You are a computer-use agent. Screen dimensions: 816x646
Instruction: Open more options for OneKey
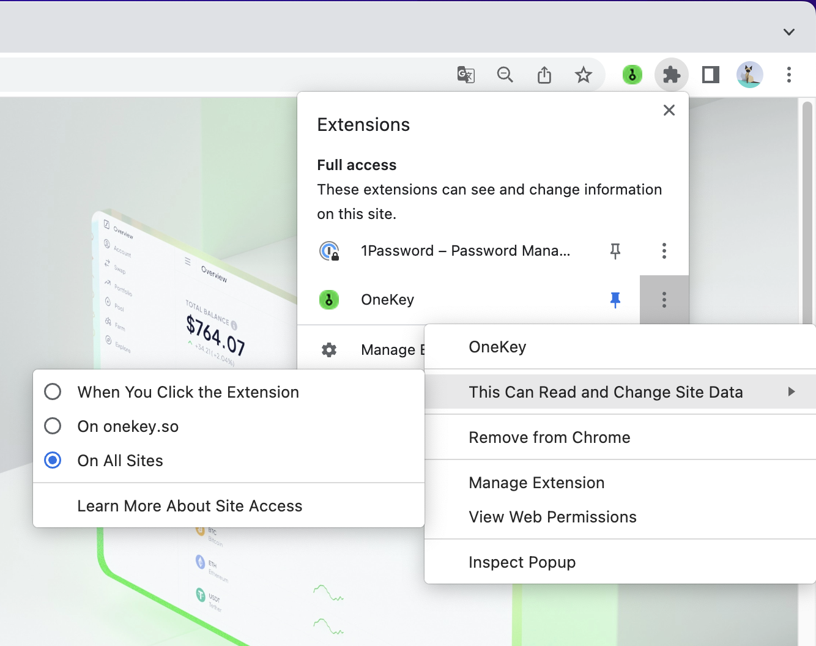[x=664, y=300]
